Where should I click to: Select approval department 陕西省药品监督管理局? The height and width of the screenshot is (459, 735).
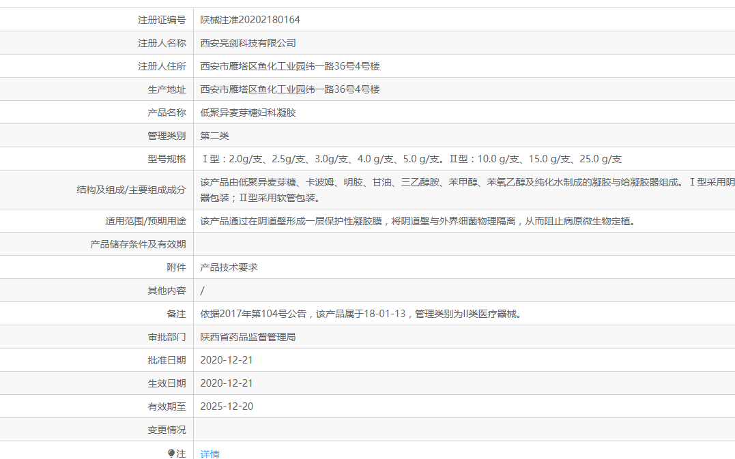point(248,337)
